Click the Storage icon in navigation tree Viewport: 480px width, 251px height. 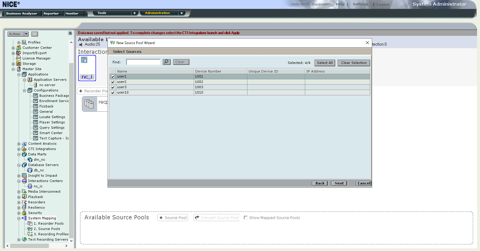(x=19, y=64)
